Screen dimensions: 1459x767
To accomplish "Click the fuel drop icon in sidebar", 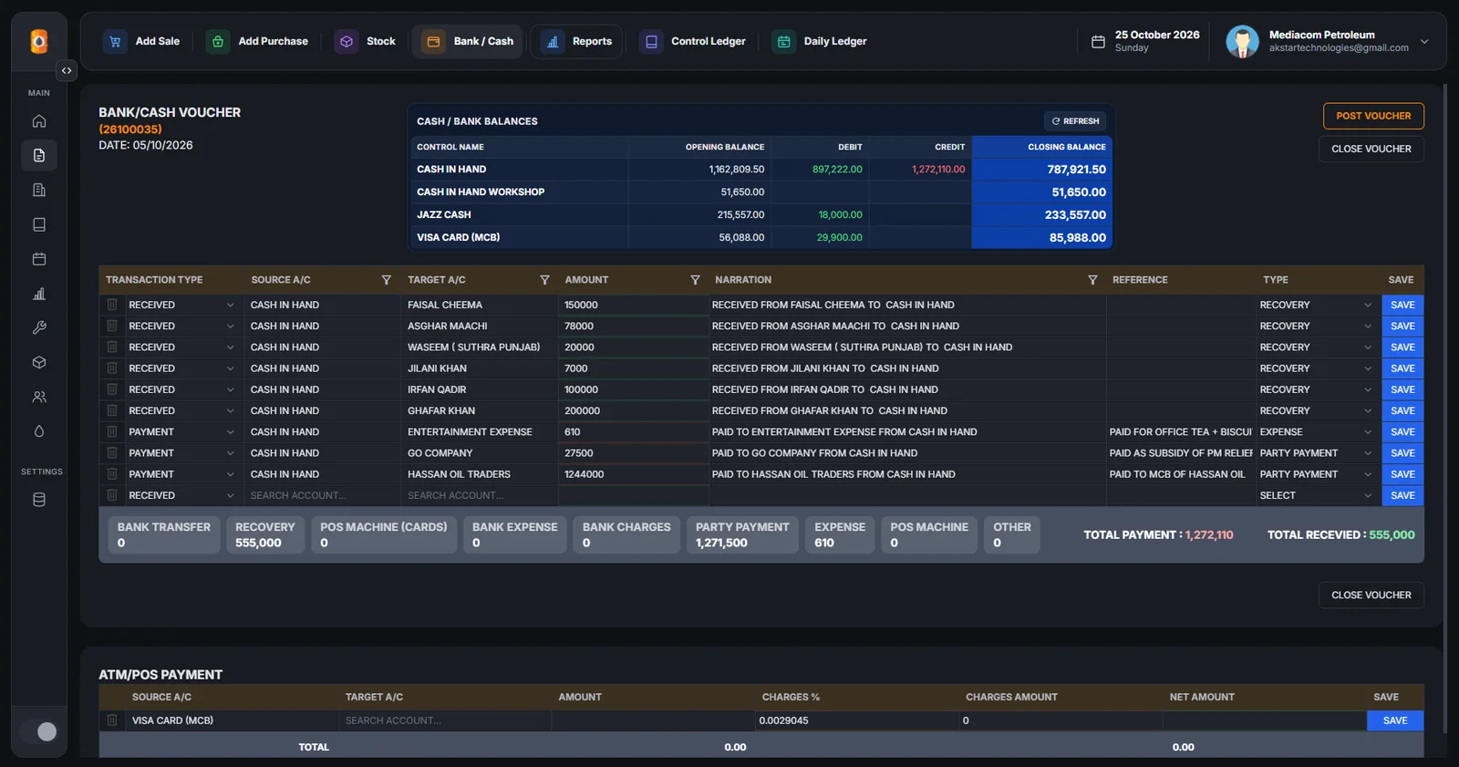I will point(39,431).
